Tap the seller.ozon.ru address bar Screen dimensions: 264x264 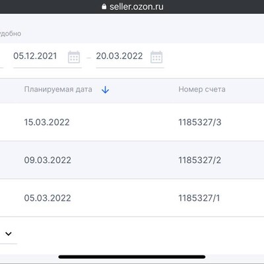132,7
